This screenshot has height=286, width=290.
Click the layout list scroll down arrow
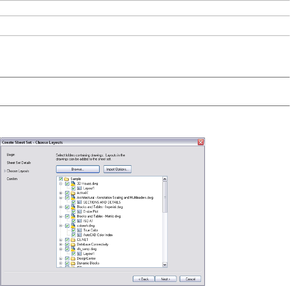tap(165, 265)
